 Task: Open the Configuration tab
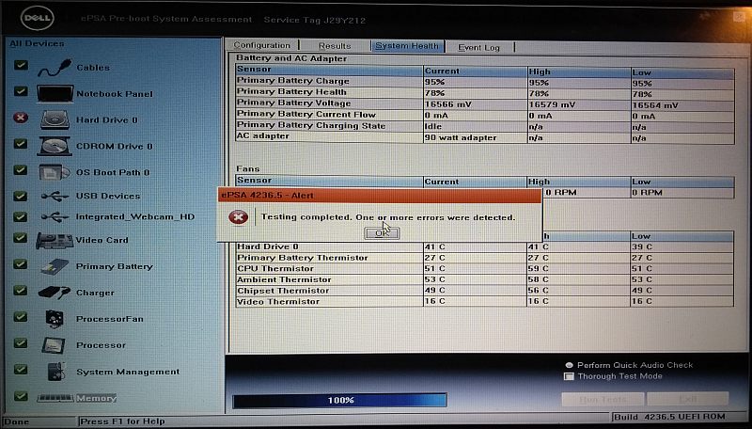[x=262, y=45]
